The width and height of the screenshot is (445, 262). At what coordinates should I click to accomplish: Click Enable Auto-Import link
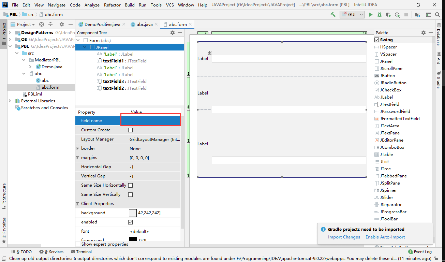pyautogui.click(x=385, y=237)
